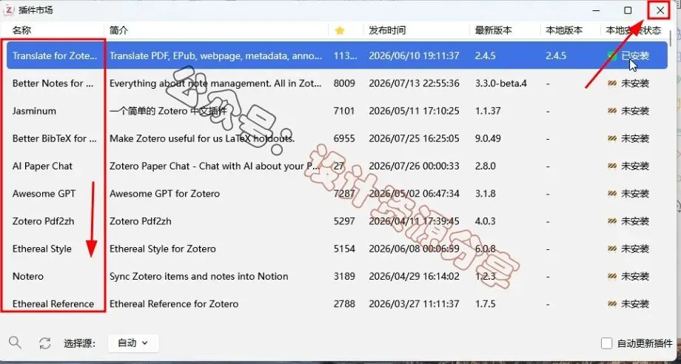Sort by the 名称 column header
This screenshot has height=364, width=681.
[x=21, y=30]
